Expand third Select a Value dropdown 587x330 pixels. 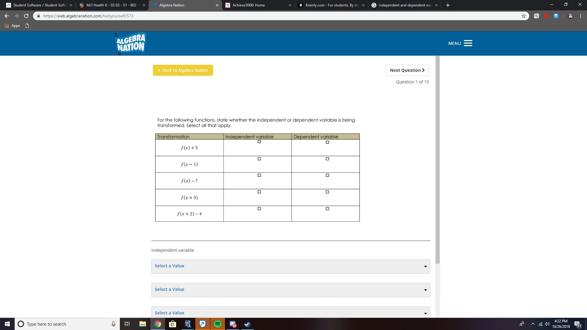coord(290,313)
